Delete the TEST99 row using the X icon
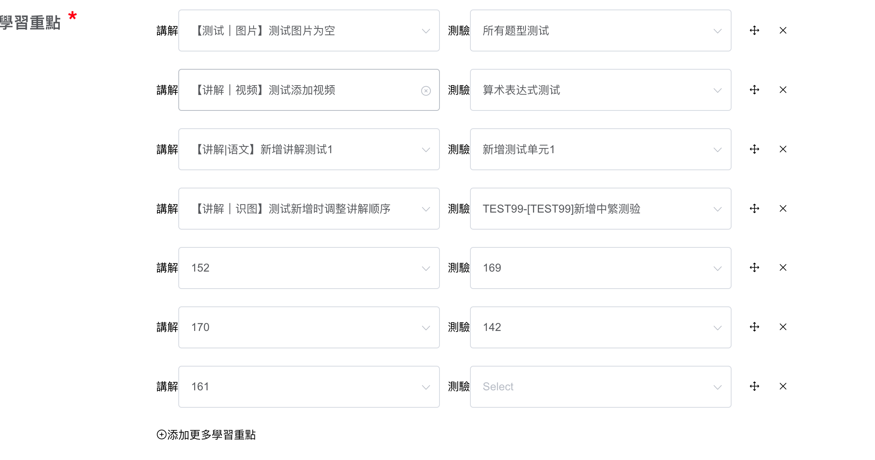 click(x=783, y=209)
